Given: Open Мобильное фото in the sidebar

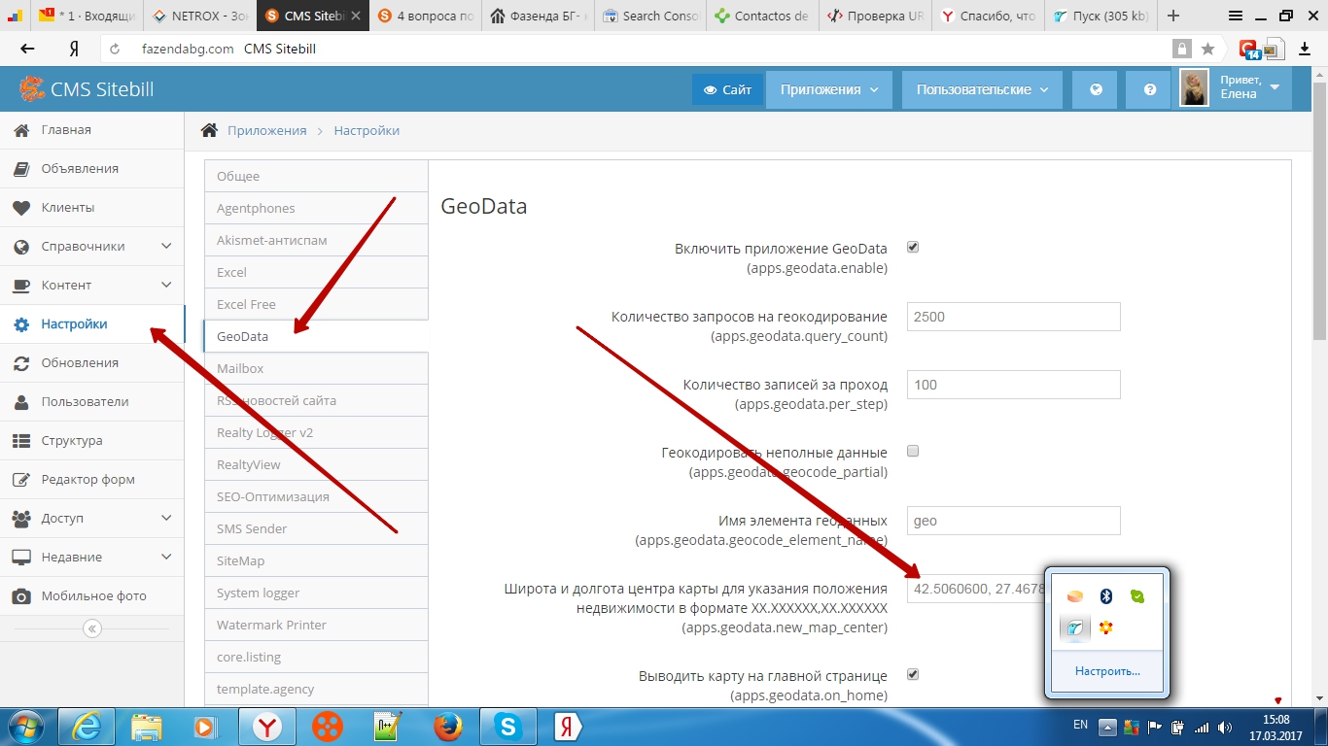Looking at the screenshot, I should (92, 595).
